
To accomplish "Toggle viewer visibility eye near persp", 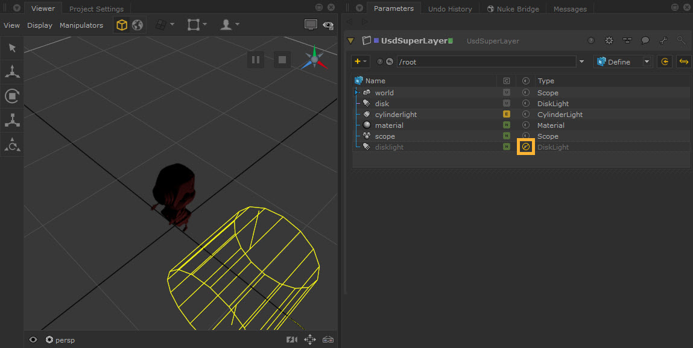I will [x=33, y=340].
